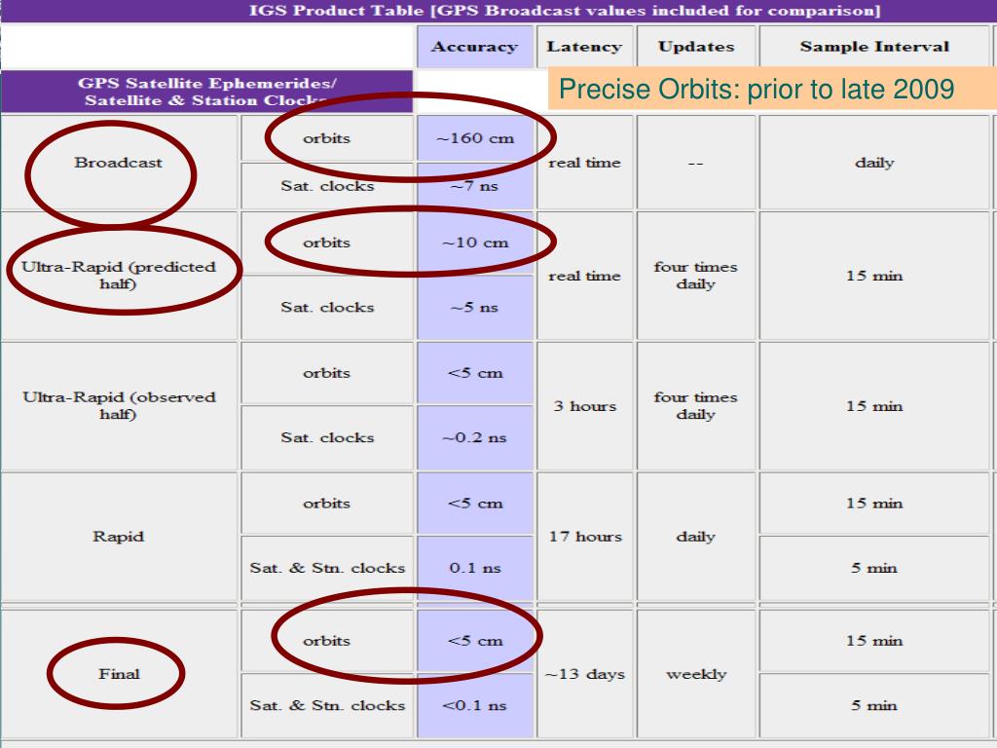Click the "Updates" column header
Viewport: 997px width, 748px height.
(696, 47)
